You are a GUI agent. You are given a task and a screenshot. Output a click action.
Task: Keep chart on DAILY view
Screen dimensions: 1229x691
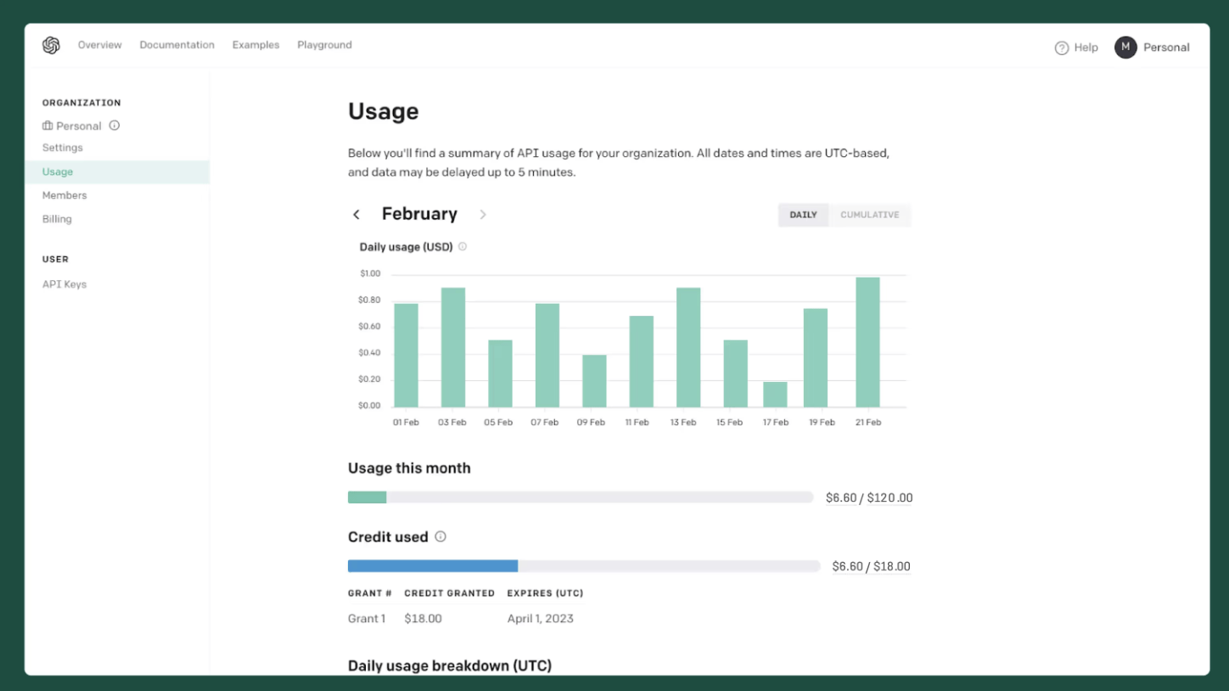803,215
